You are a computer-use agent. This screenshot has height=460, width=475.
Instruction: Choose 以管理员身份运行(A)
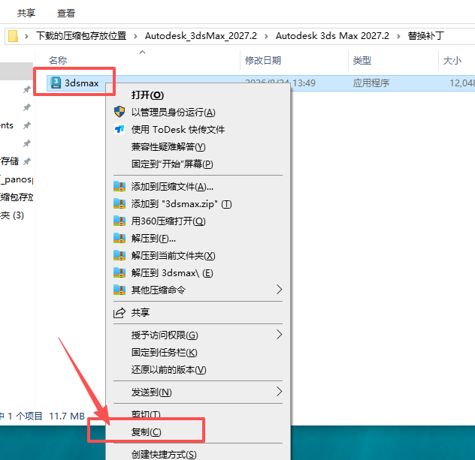coord(198,113)
